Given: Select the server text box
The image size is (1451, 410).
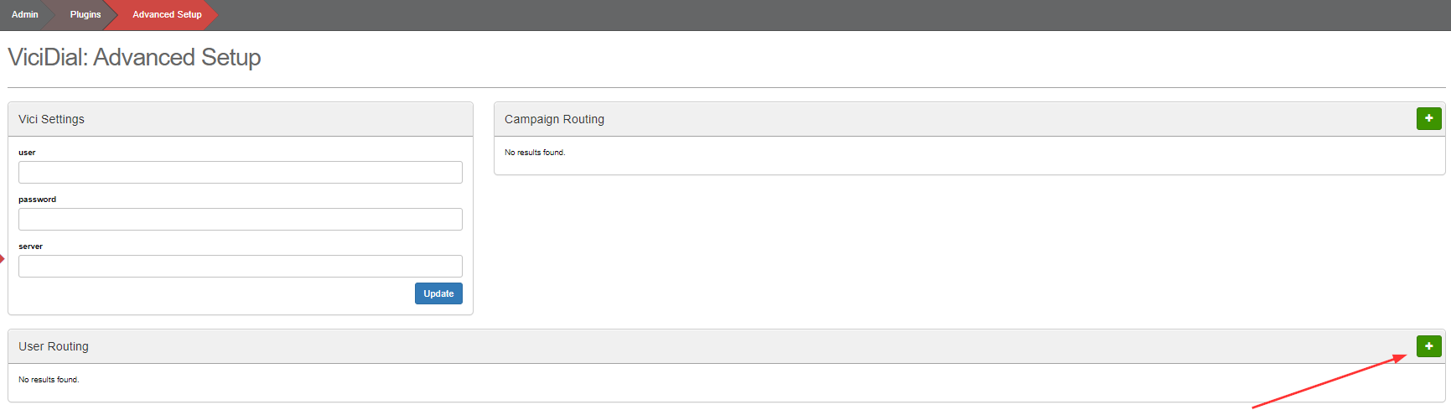Looking at the screenshot, I should click(240, 267).
